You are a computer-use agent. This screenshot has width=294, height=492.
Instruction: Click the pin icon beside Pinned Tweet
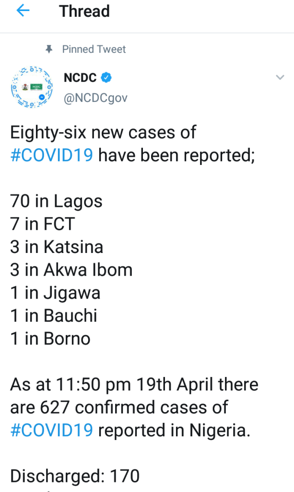click(x=48, y=49)
